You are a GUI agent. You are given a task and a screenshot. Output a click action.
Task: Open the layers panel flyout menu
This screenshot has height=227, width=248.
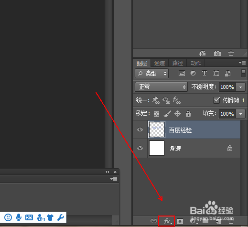click(242, 63)
